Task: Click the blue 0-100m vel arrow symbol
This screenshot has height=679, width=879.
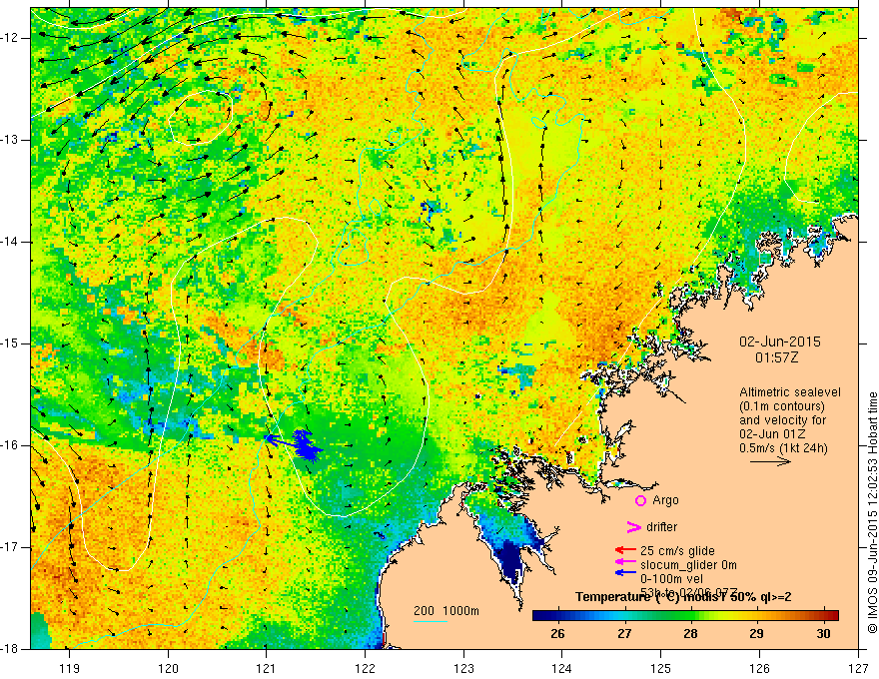Action: point(625,572)
